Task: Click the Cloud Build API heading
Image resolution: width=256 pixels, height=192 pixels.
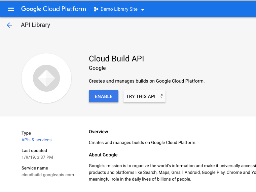Action: coord(116,58)
